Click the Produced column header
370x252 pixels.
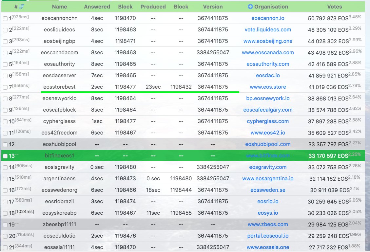[153, 7]
